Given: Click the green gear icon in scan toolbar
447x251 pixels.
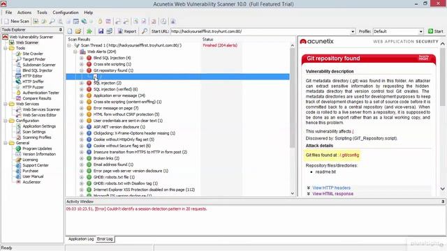Looking at the screenshot, I should [89, 31].
